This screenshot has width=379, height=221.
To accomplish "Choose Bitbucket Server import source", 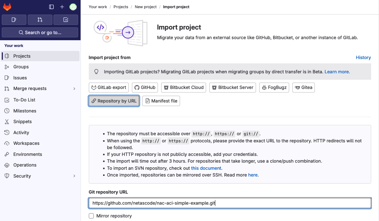I will point(232,87).
